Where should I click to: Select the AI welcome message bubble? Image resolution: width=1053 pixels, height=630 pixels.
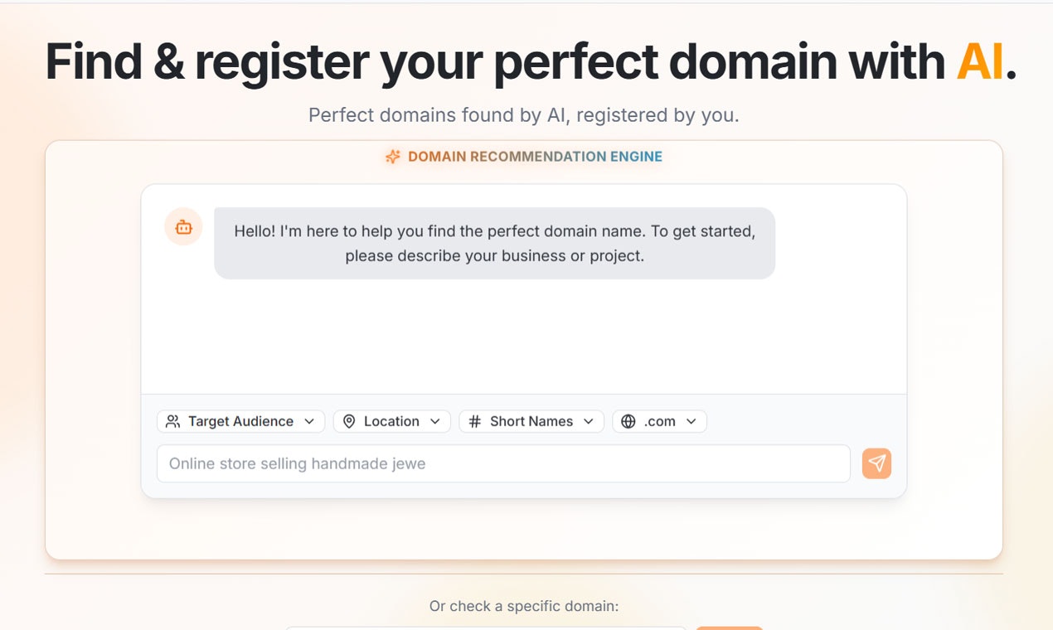[x=494, y=243]
